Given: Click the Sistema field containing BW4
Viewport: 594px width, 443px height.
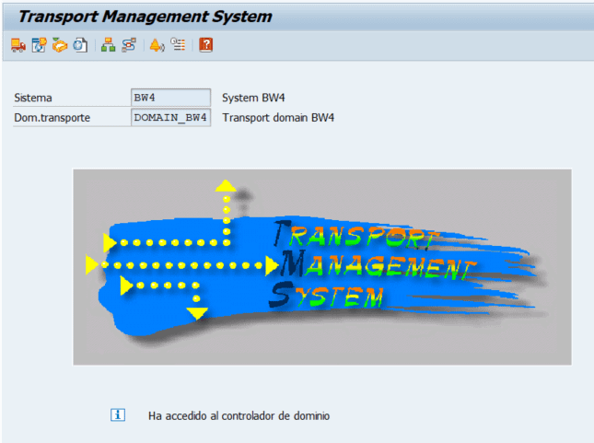Looking at the screenshot, I should point(171,98).
